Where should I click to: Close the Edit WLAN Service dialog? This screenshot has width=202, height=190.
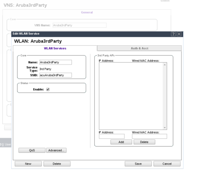(x=179, y=34)
